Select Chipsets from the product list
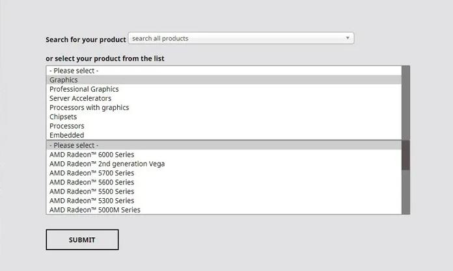Screen dimensions: 453x271 click(x=63, y=117)
